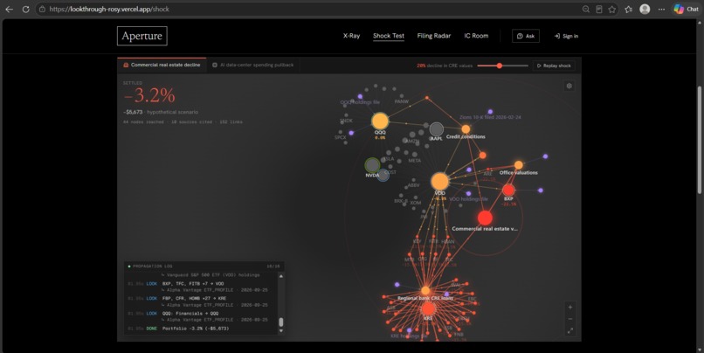Viewport: 704px width, 353px height.
Task: Click the Aperture logo
Action: (141, 36)
